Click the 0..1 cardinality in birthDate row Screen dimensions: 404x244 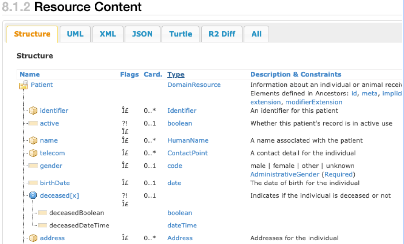pyautogui.click(x=150, y=183)
